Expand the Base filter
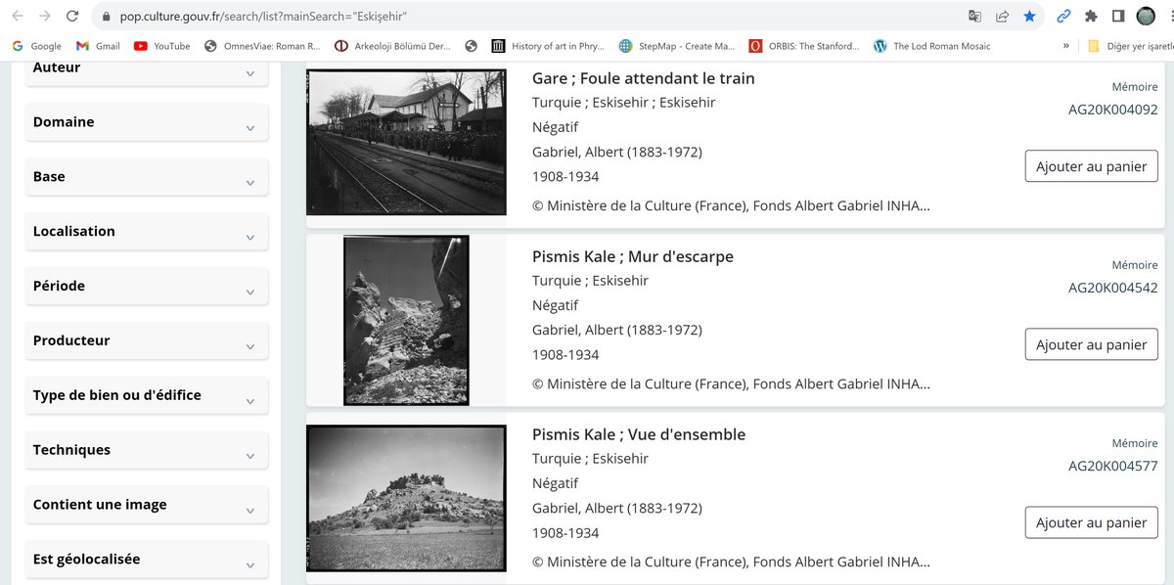The image size is (1174, 585). coord(147,177)
